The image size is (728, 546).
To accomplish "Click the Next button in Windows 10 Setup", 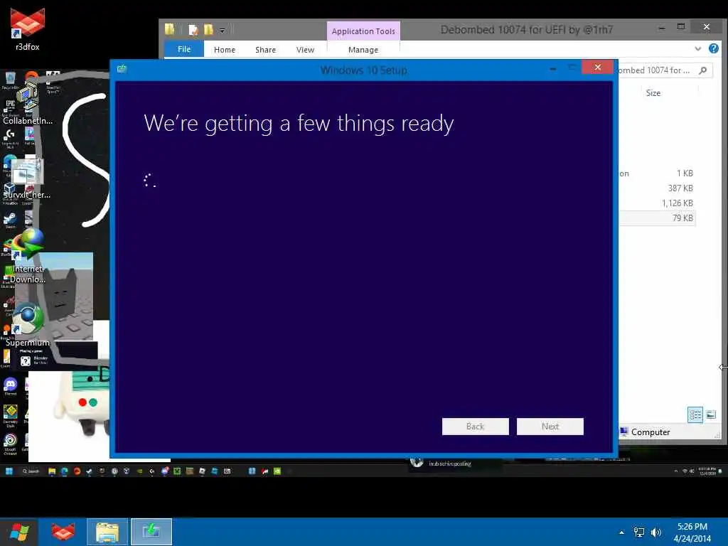I will tap(550, 427).
